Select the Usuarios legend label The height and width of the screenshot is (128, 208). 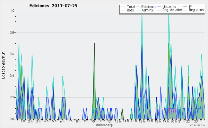[169, 7]
